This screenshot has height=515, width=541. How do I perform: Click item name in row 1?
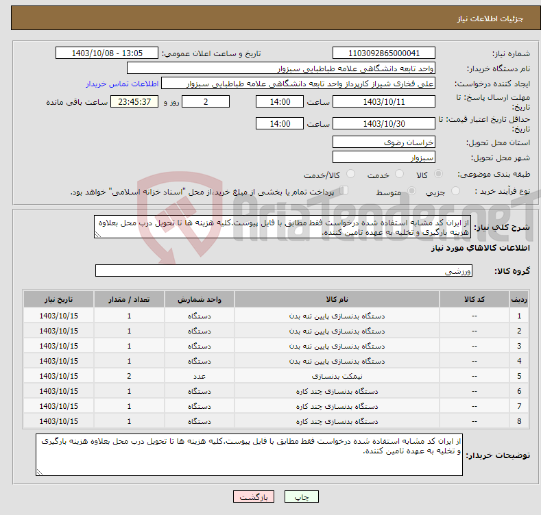337,316
